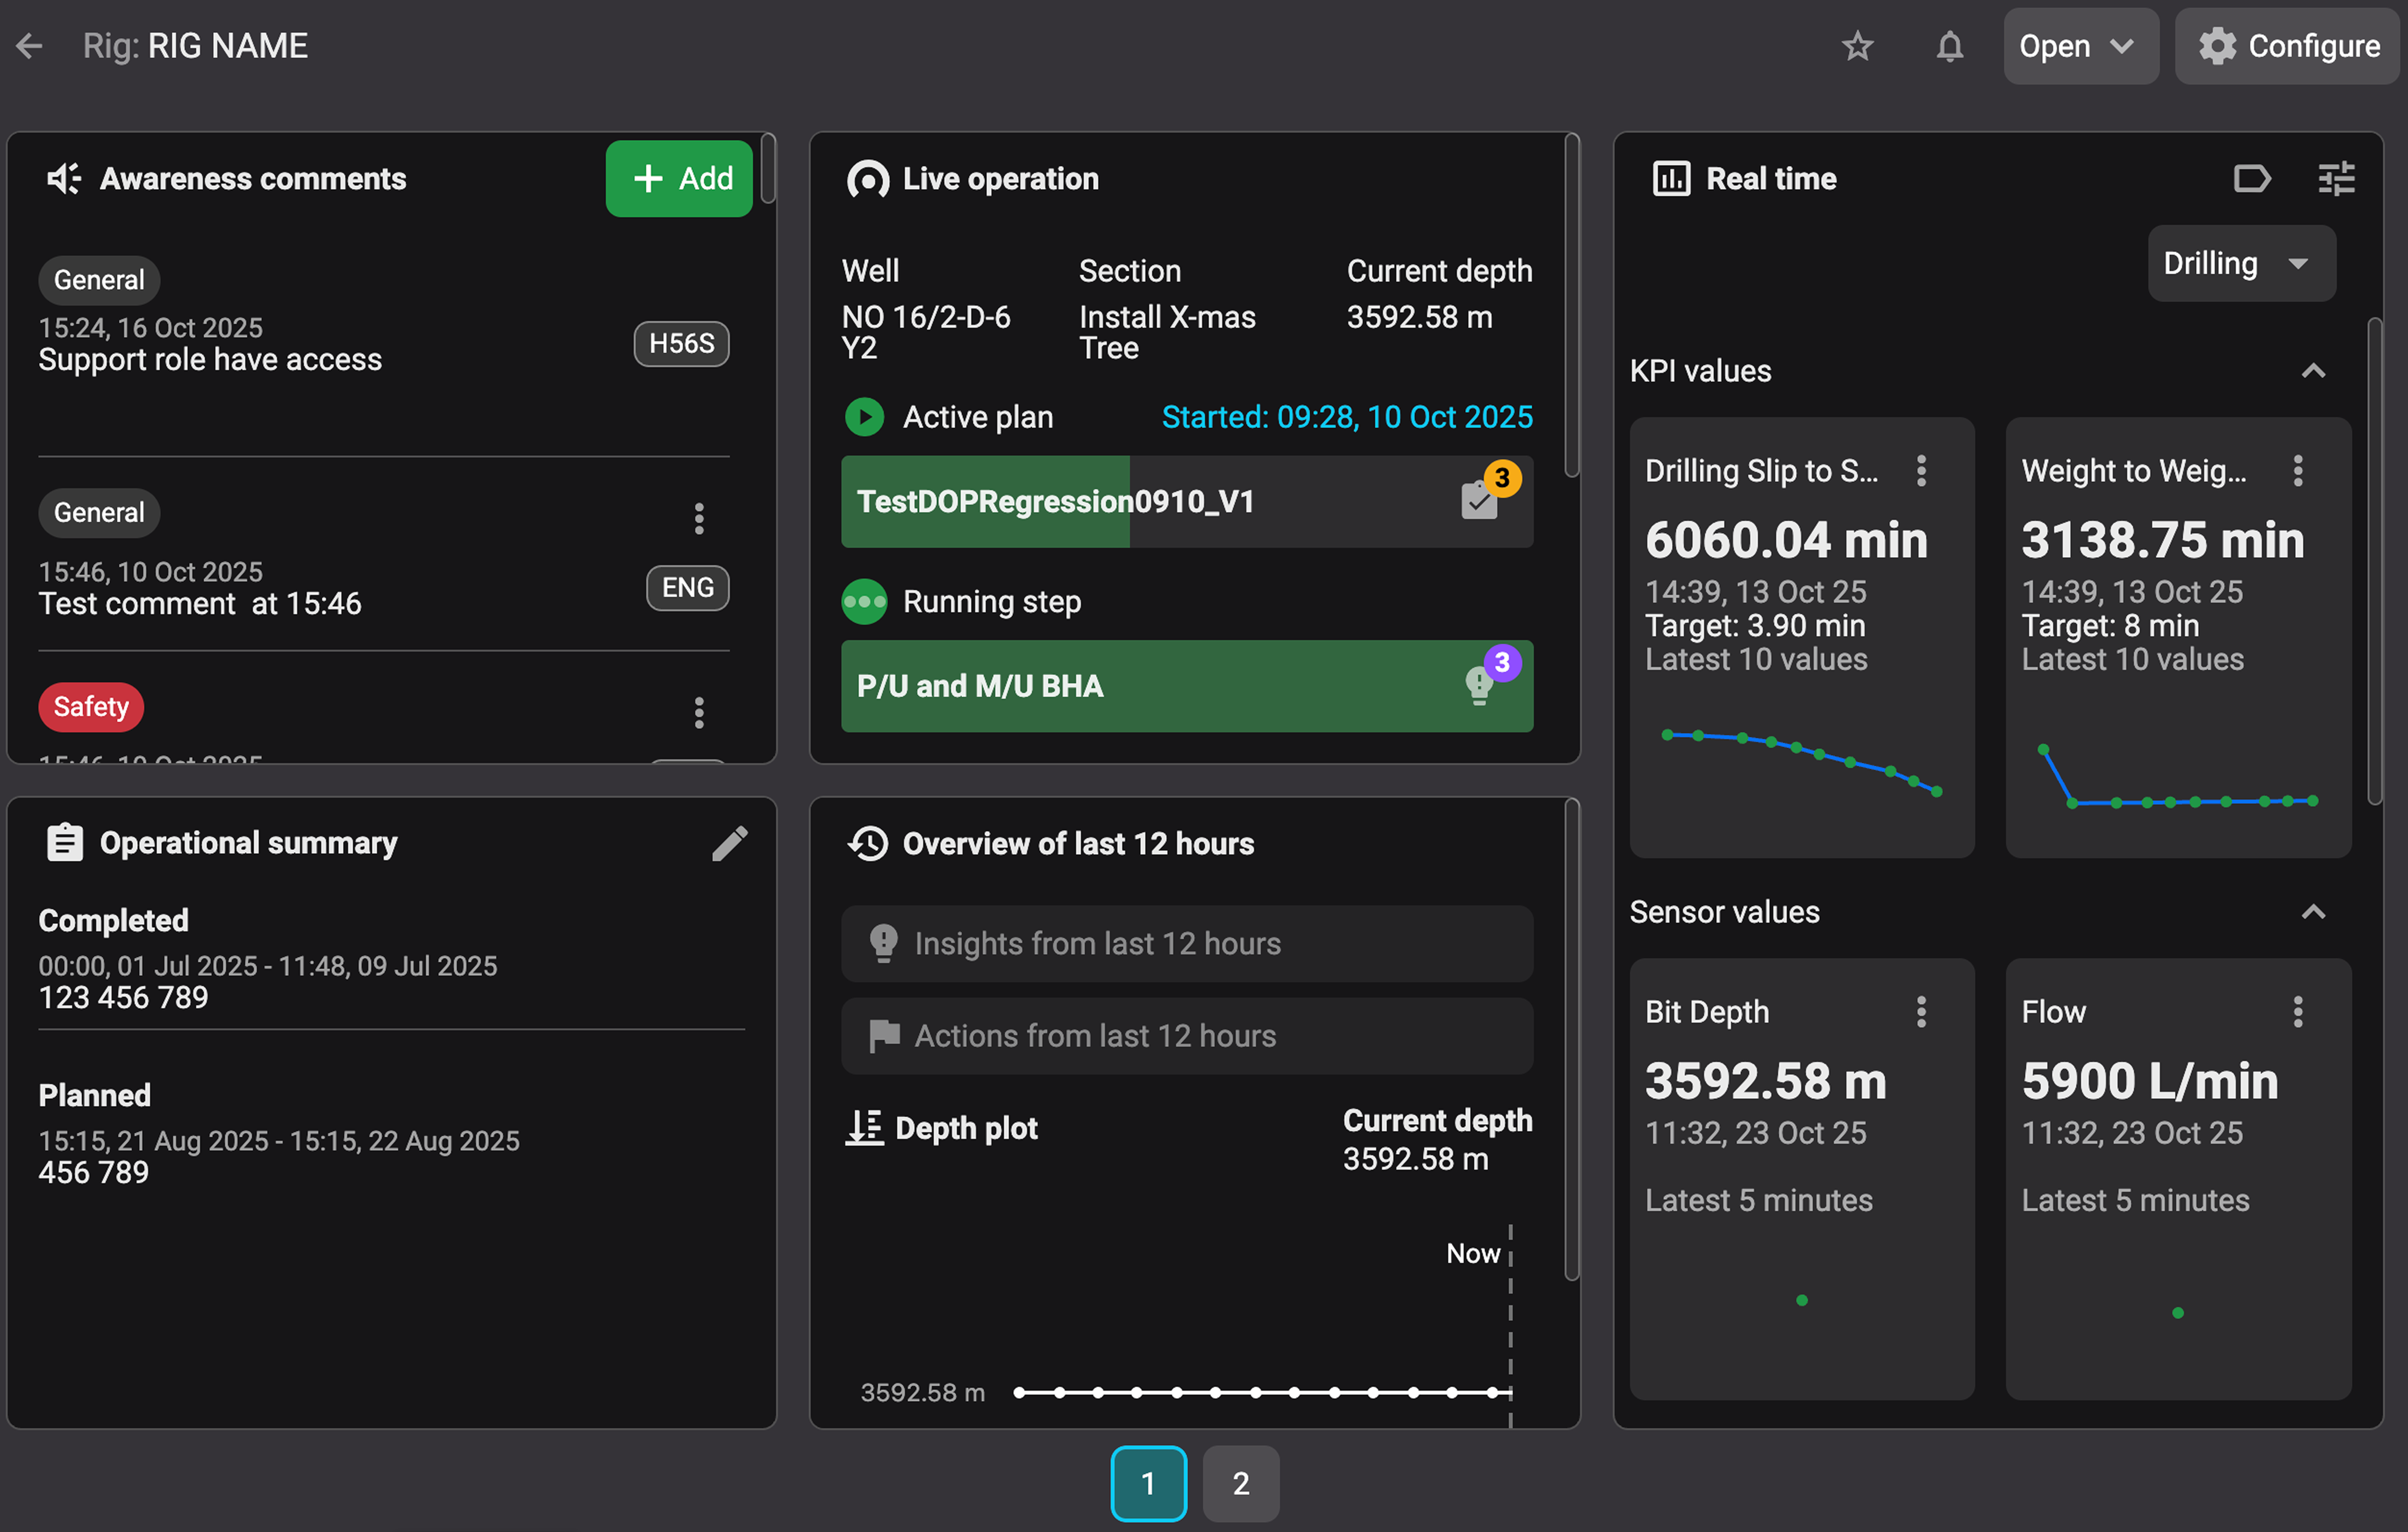Open Real time filter settings sliders icon
This screenshot has height=1532, width=2408.
click(x=2336, y=179)
